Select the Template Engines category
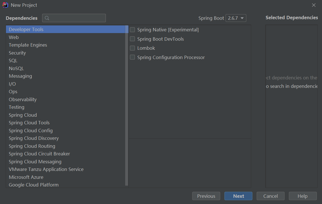Viewport: 322px width, 204px height. [28, 45]
